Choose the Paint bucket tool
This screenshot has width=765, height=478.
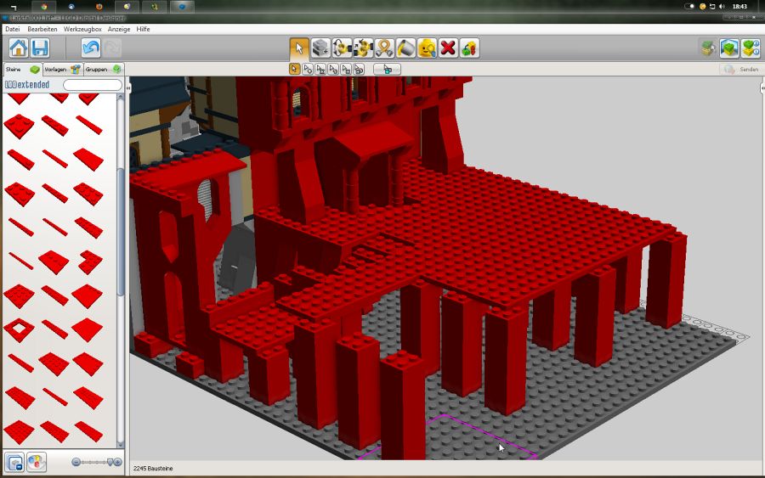(405, 48)
